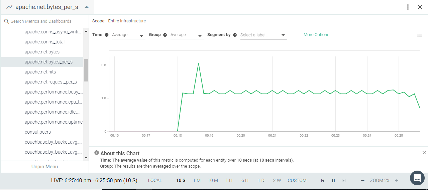
Task: Select the 2 W time range
Action: click(277, 180)
